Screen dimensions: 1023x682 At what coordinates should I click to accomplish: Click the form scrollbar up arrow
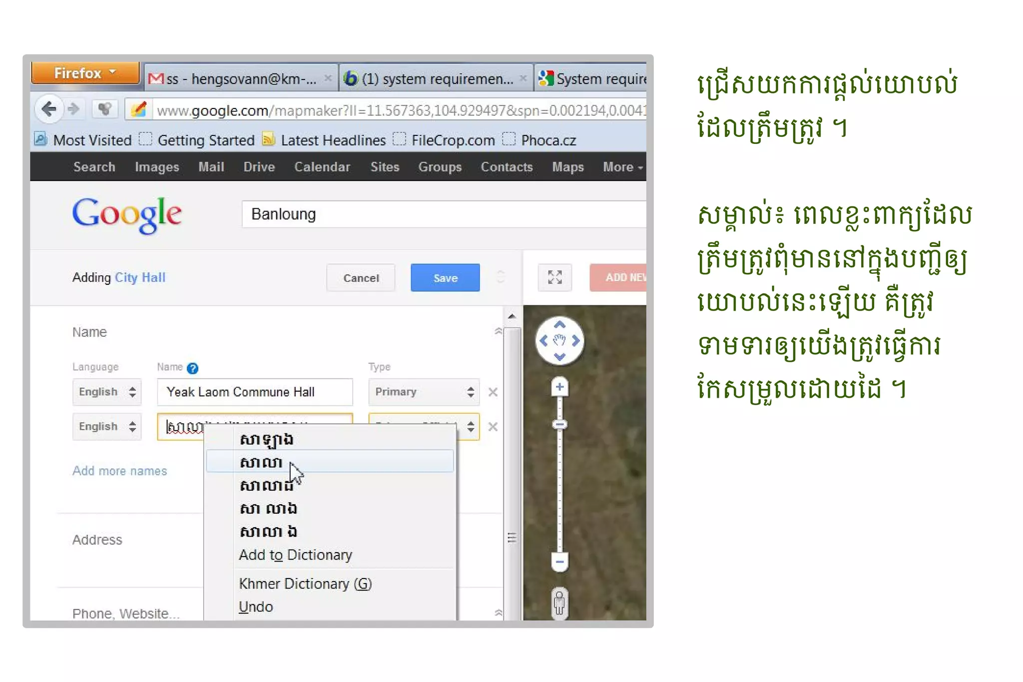511,317
